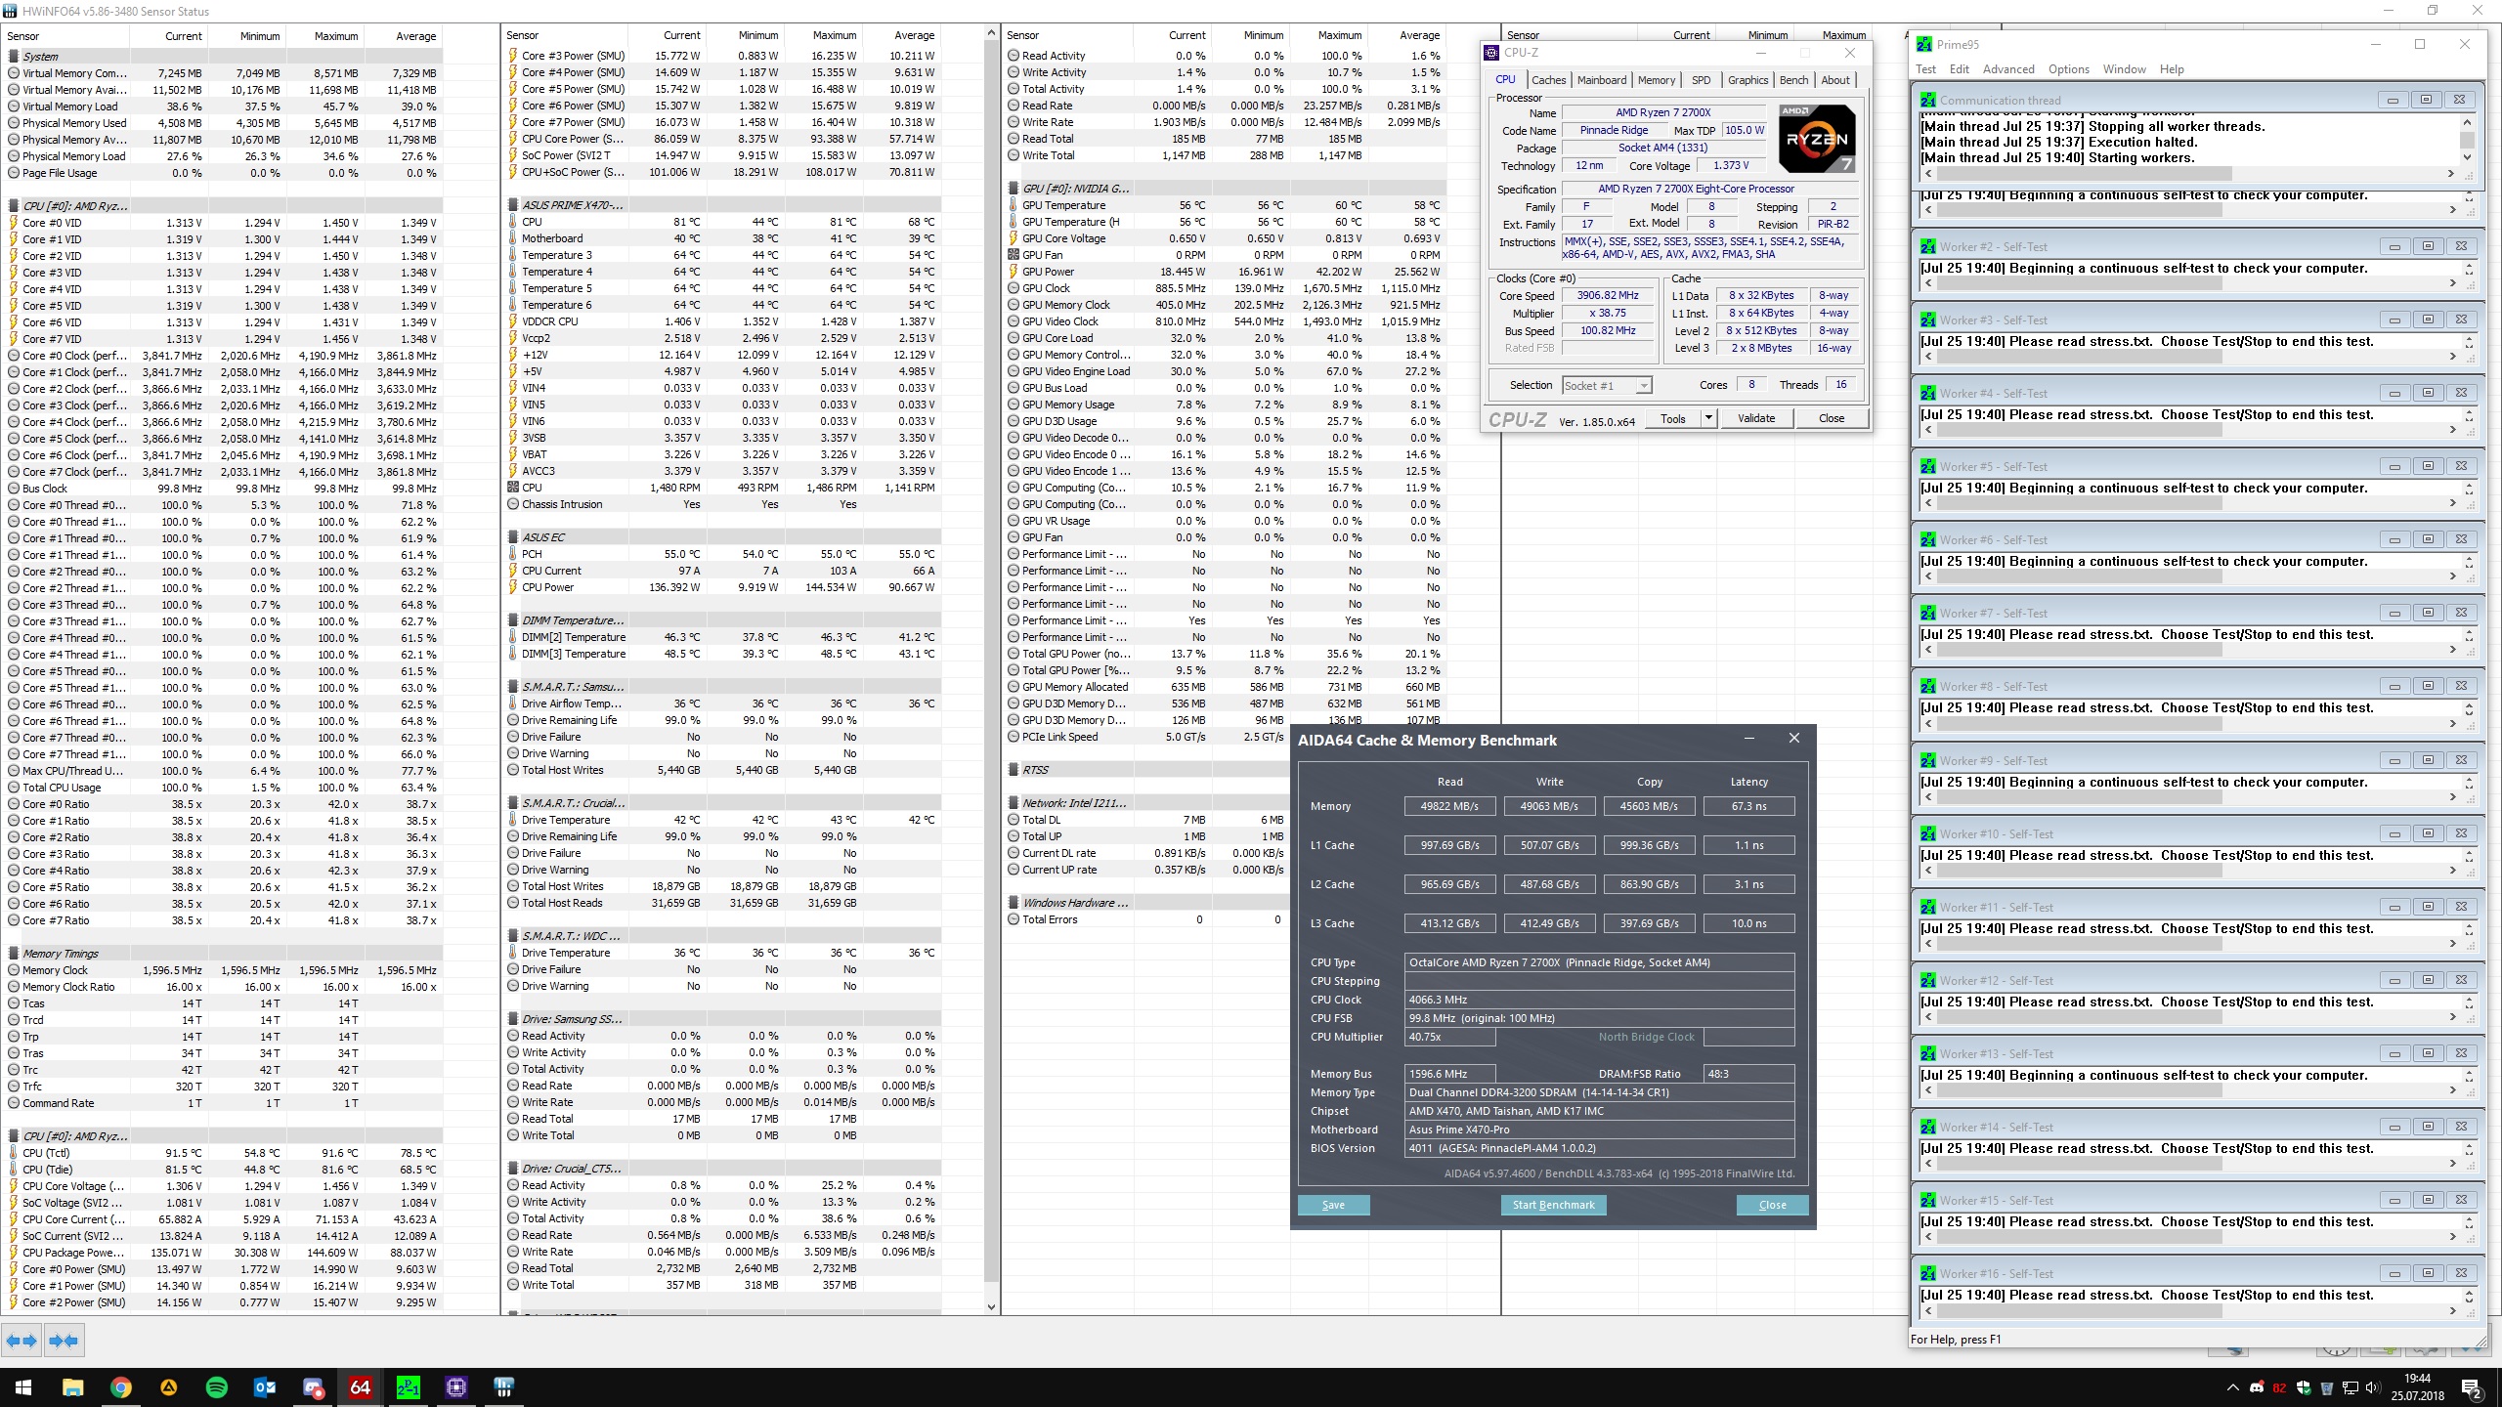Click Communication thread horizontal scrollbar
The height and width of the screenshot is (1407, 2502).
tap(2082, 173)
